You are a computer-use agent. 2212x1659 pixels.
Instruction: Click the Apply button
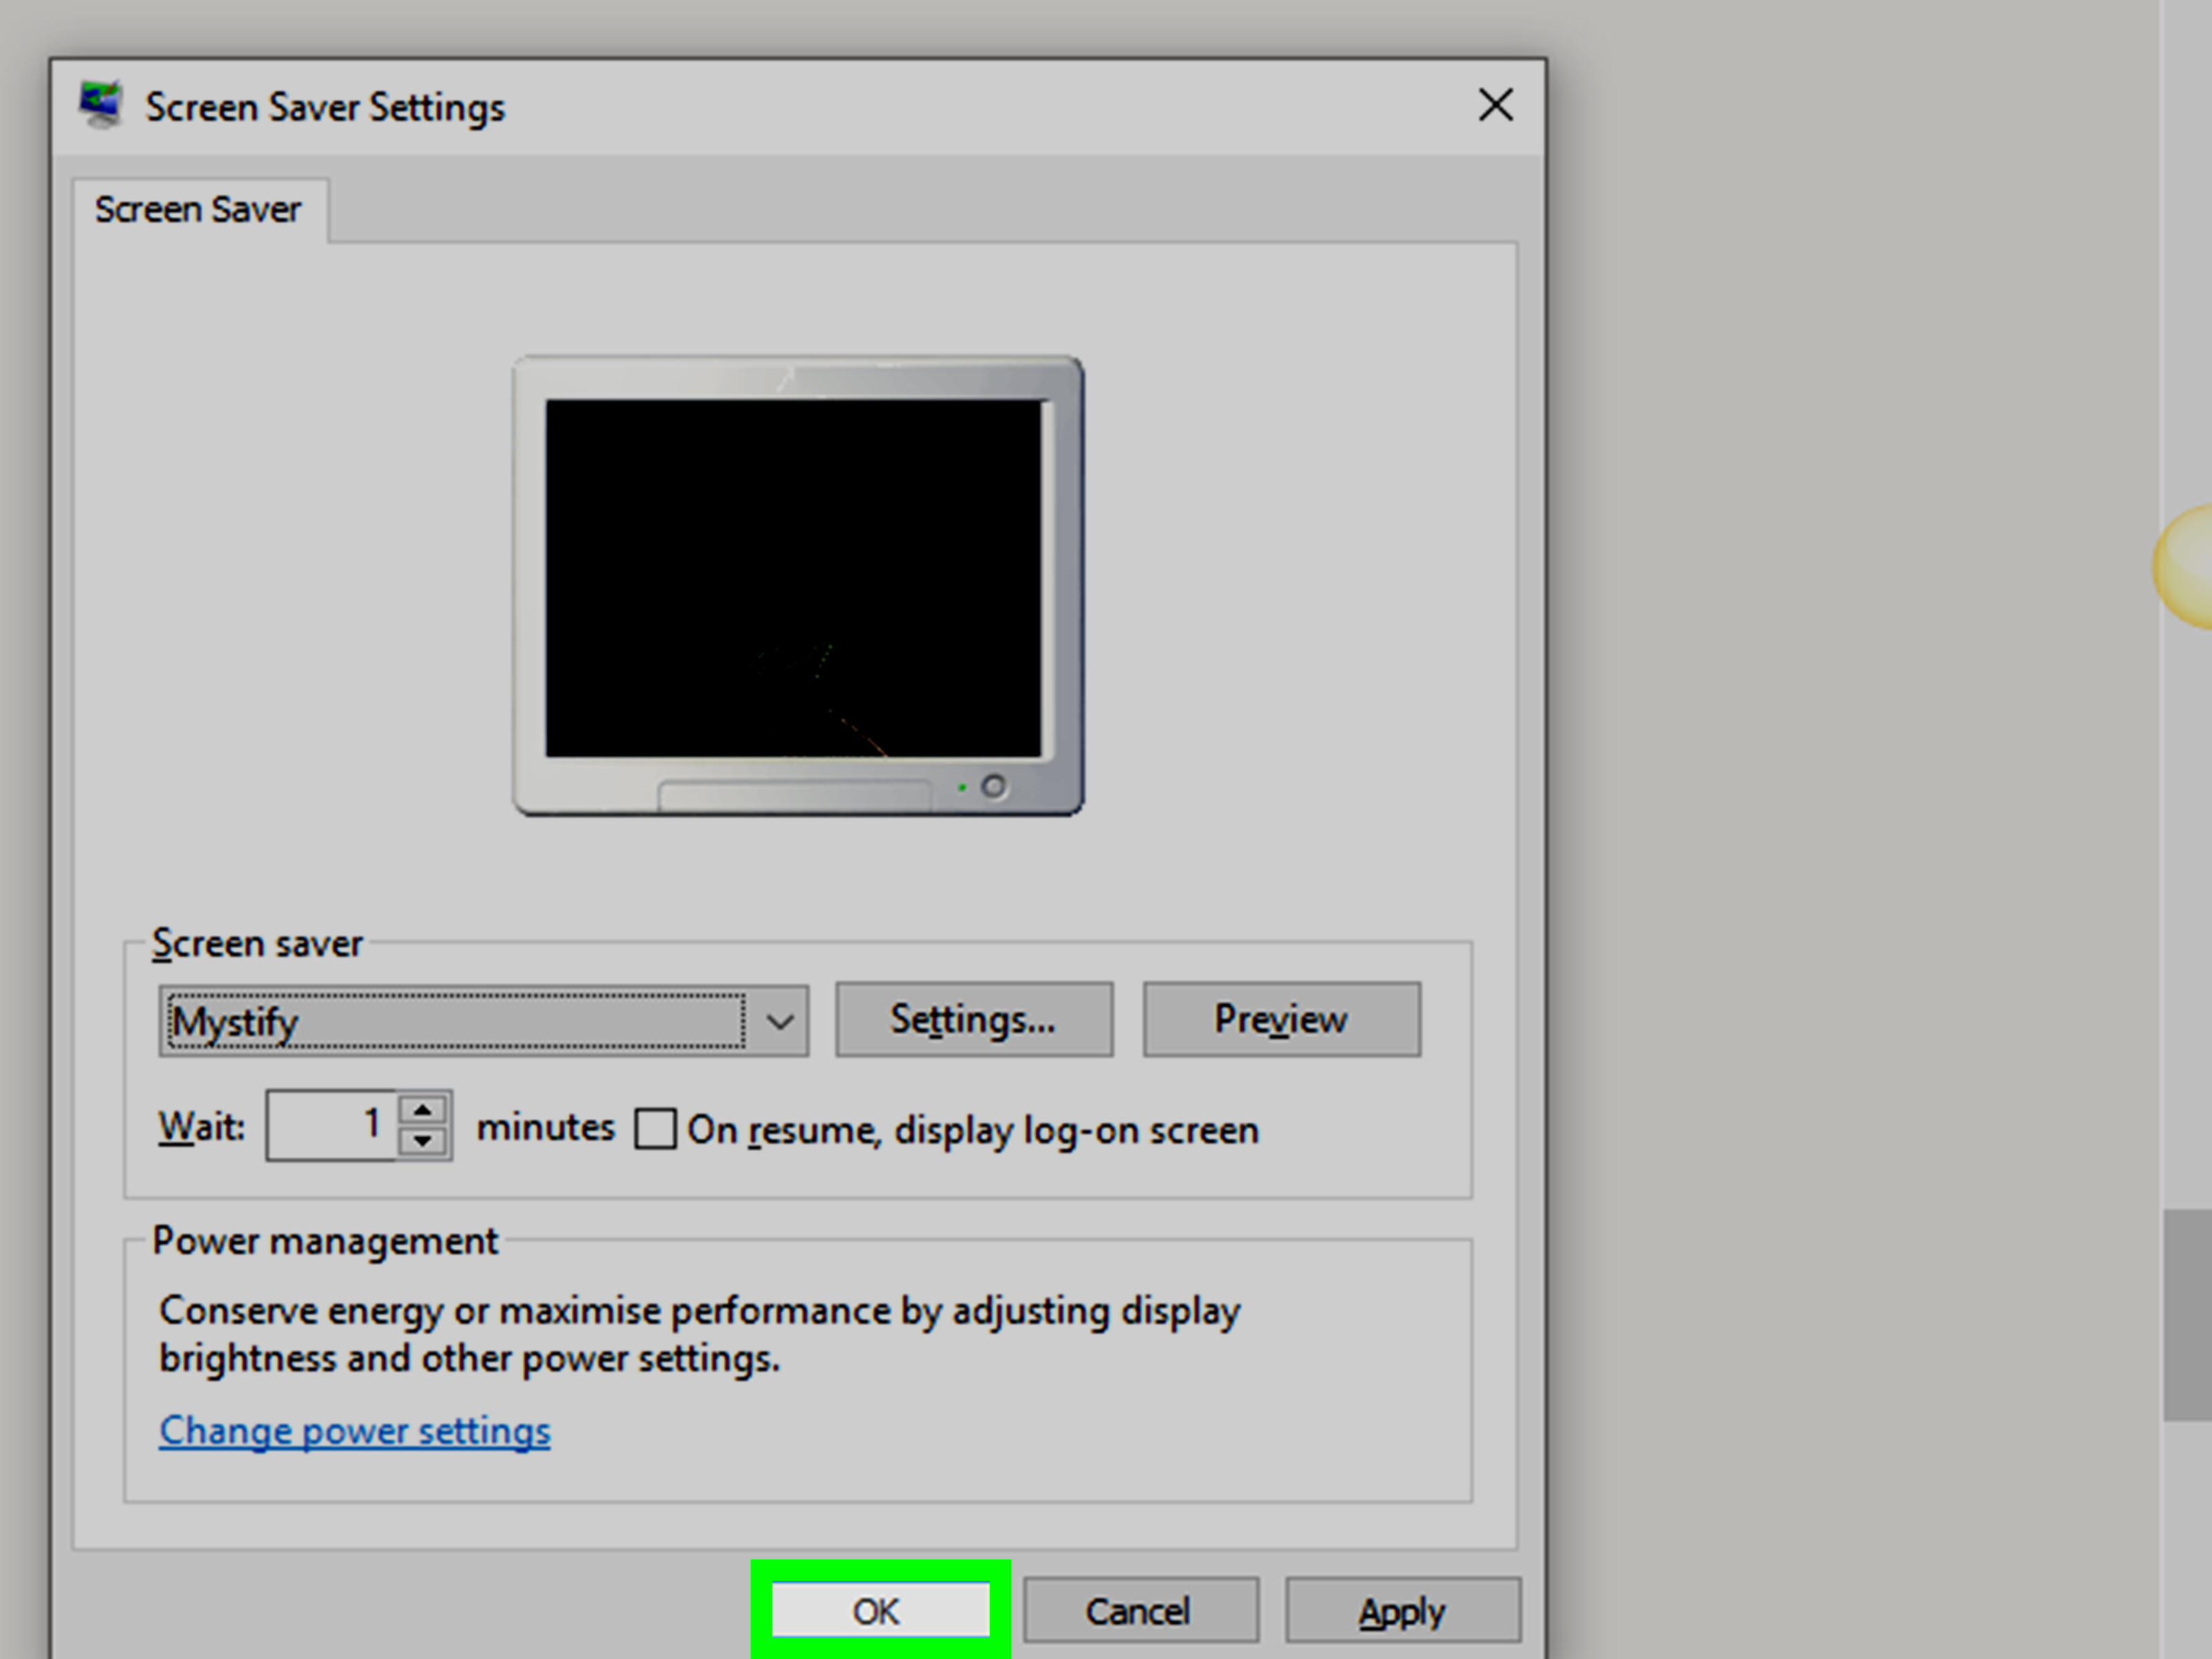pyautogui.click(x=1403, y=1610)
